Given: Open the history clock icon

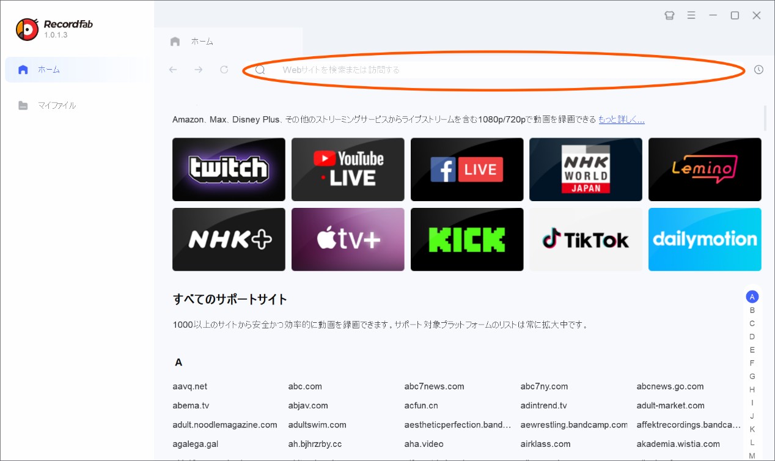Looking at the screenshot, I should (758, 70).
